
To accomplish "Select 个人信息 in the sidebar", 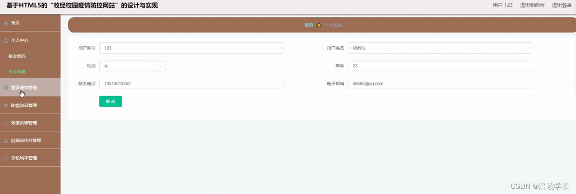I will pyautogui.click(x=17, y=72).
